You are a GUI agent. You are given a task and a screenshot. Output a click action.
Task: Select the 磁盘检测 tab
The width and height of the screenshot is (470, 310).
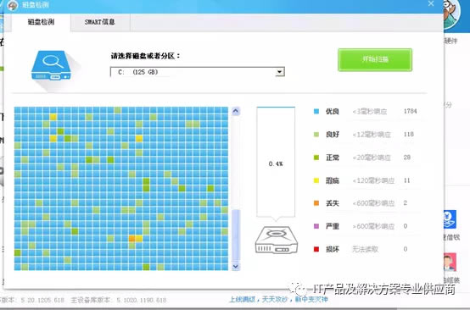point(41,22)
